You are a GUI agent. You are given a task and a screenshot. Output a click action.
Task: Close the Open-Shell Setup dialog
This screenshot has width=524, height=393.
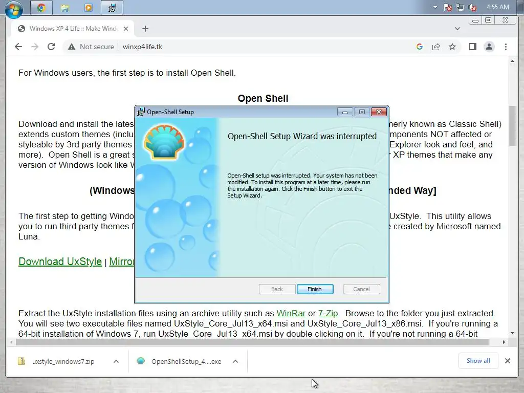(379, 112)
